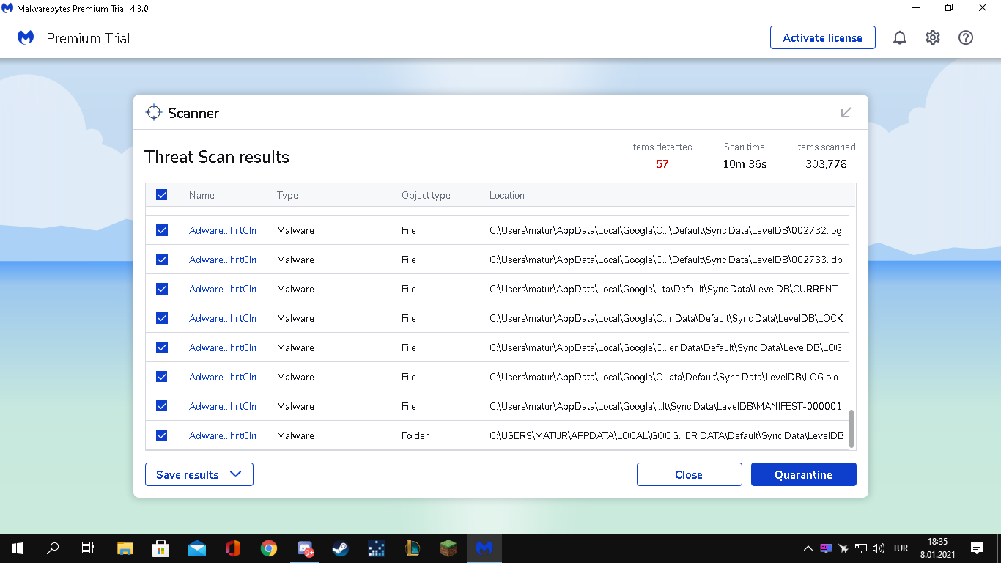The width and height of the screenshot is (1001, 563).
Task: Open Windows taskbar search
Action: point(53,548)
